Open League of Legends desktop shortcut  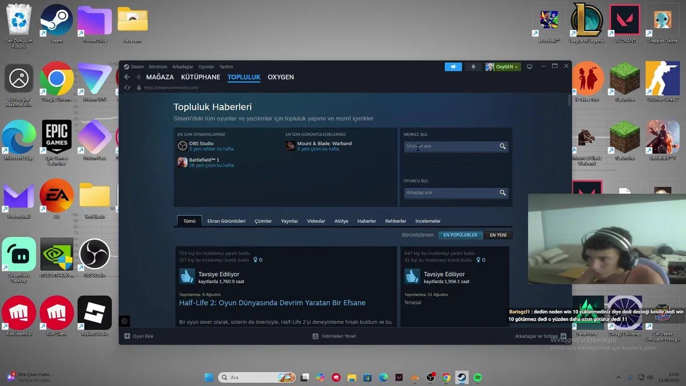click(x=587, y=24)
